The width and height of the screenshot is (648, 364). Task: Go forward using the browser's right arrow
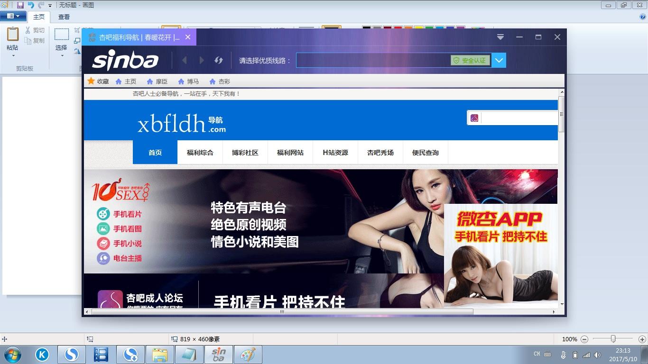(202, 60)
